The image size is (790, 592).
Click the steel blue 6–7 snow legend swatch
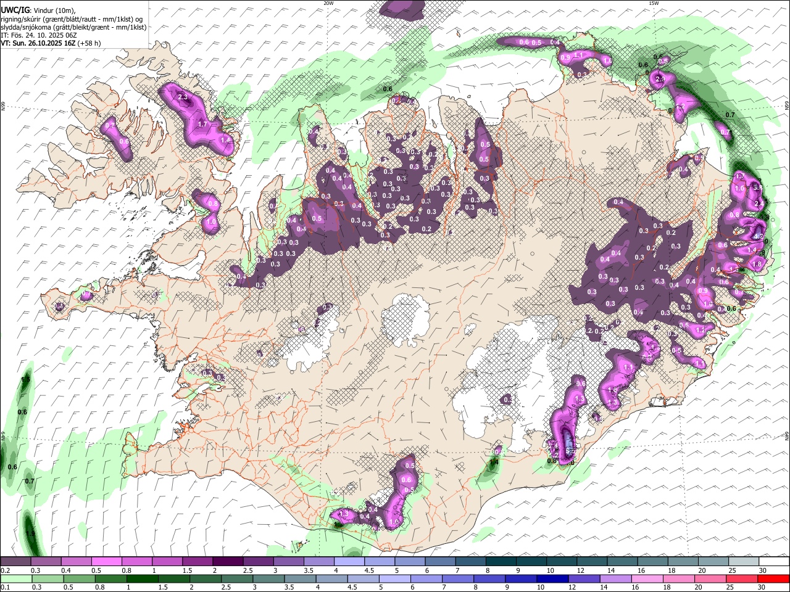(440, 562)
